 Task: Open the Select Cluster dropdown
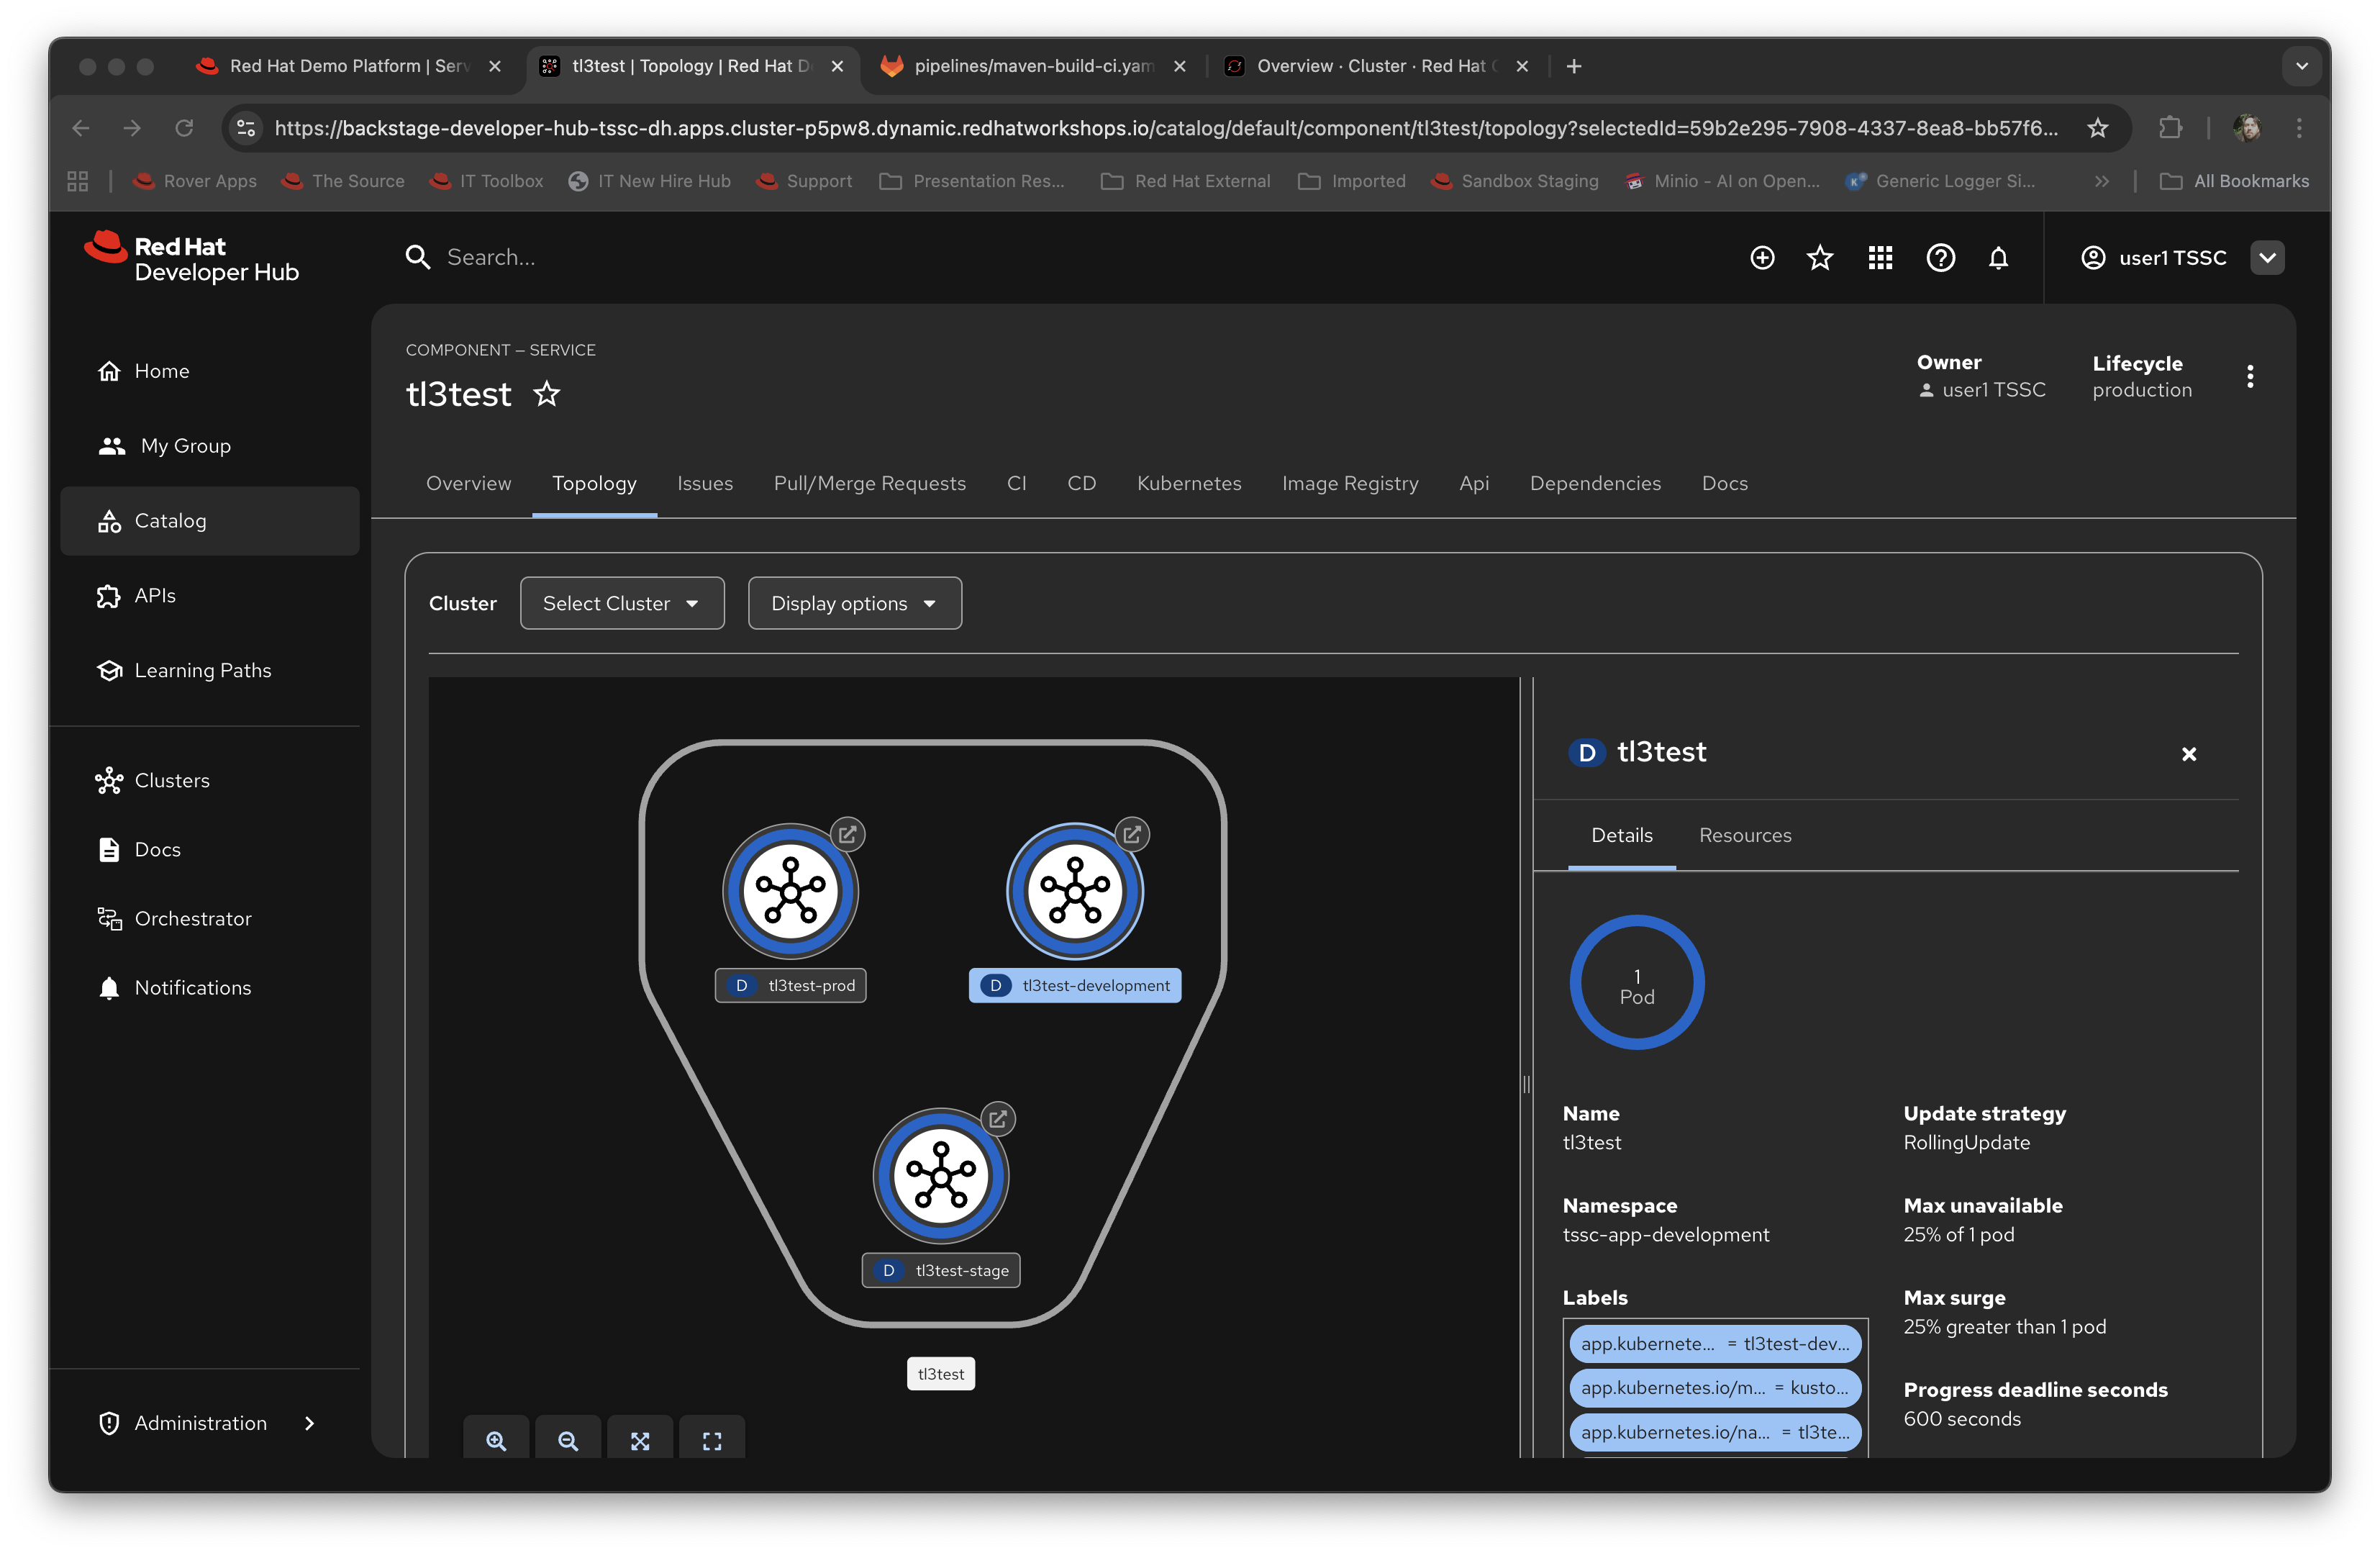pyautogui.click(x=621, y=603)
